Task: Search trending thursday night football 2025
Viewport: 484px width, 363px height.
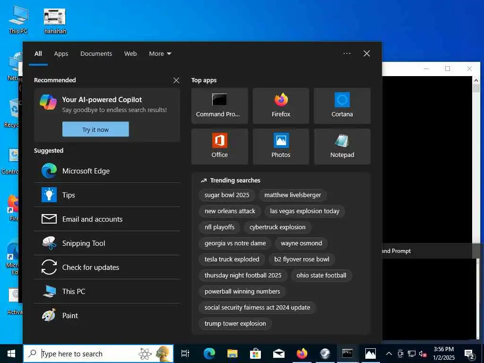Action: click(243, 276)
